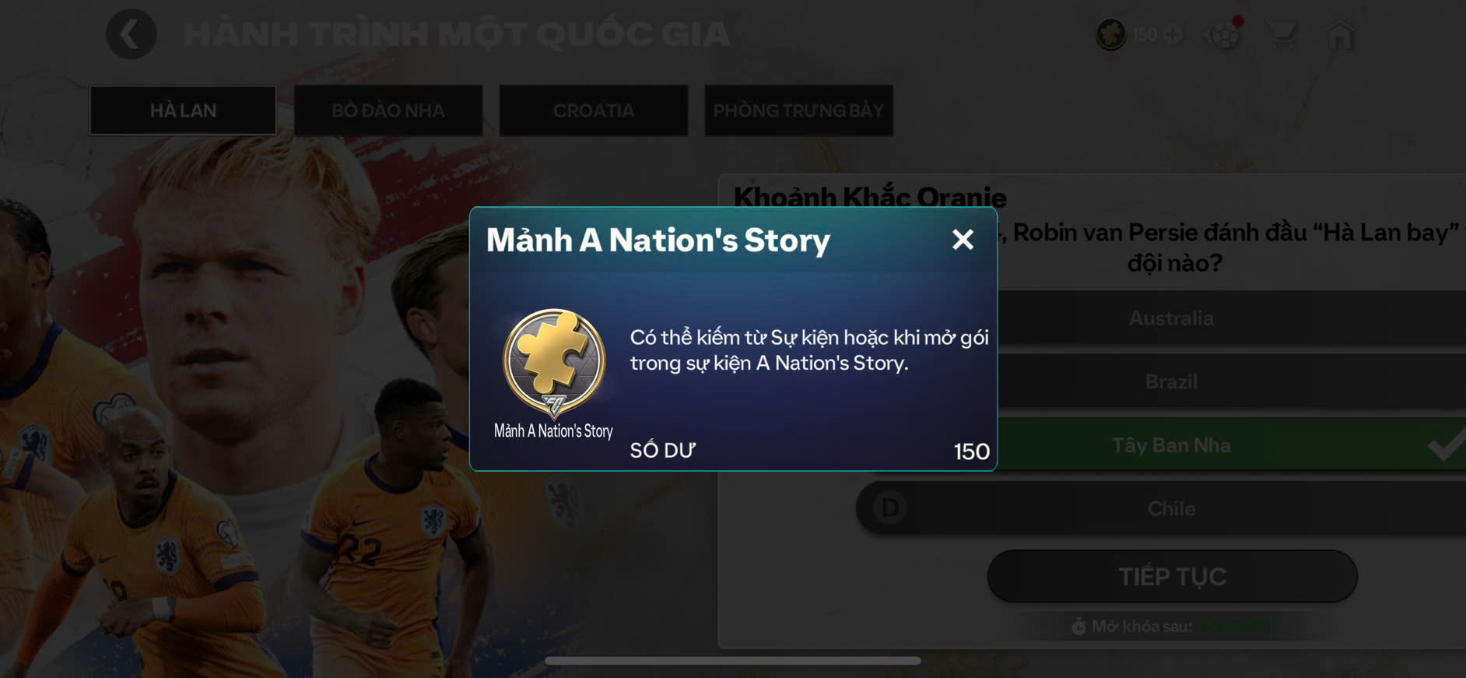Image resolution: width=1466 pixels, height=678 pixels.
Task: Switch to the HÀ LAN tab
Action: click(183, 111)
